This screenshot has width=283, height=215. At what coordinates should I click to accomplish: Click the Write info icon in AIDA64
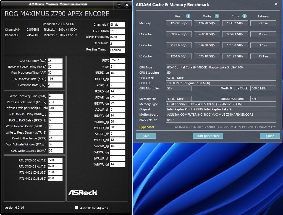click(x=217, y=16)
